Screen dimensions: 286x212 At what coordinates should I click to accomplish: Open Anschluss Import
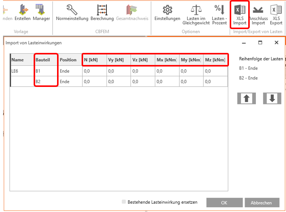click(258, 15)
